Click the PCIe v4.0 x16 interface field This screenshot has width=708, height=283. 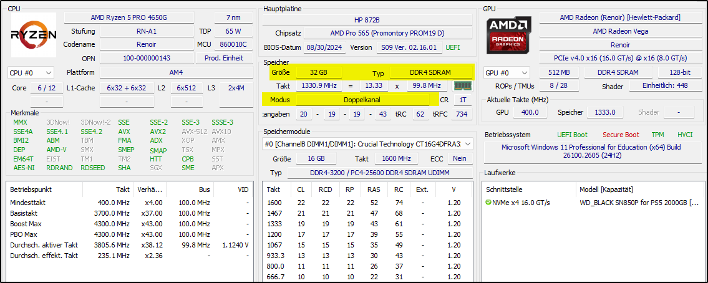619,58
